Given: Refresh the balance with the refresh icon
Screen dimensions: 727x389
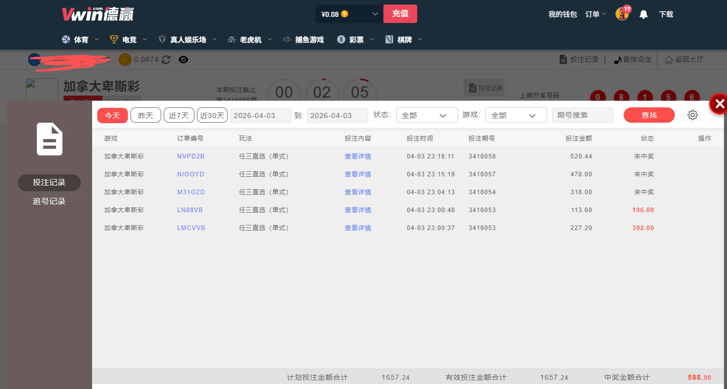Looking at the screenshot, I should 166,60.
